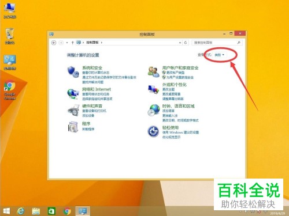Click the 选择家庭组和共享选项 link
Screen dimensions: 289x216
click(97, 99)
